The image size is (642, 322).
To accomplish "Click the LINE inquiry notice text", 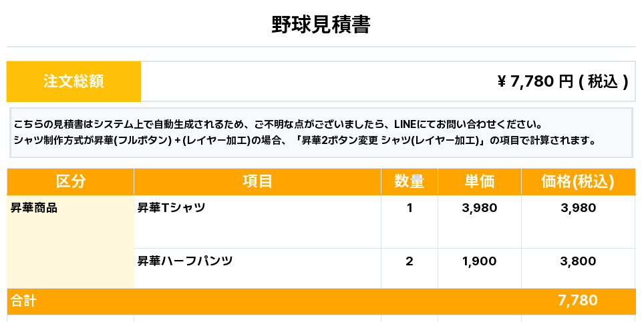I will (278, 124).
